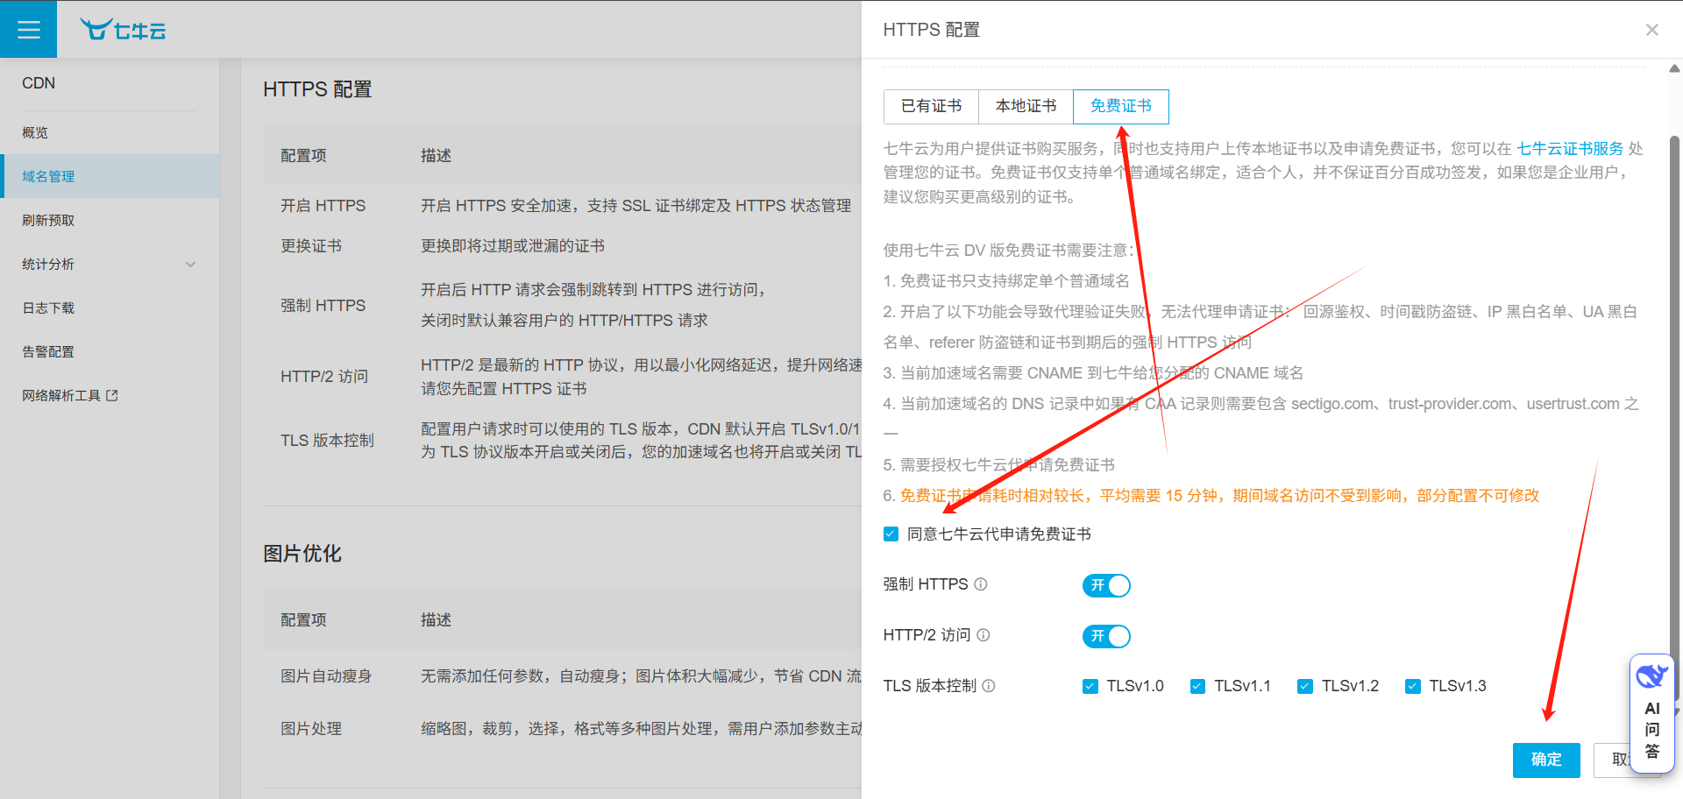Toggle off the HTTP/2 访问 switch
This screenshot has width=1683, height=799.
tap(1106, 636)
